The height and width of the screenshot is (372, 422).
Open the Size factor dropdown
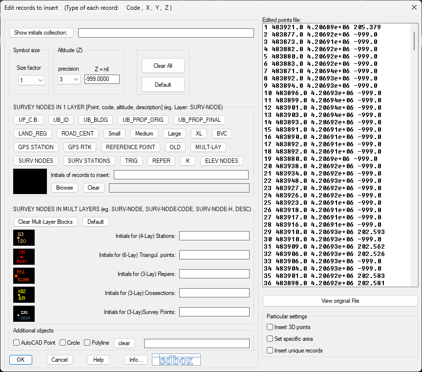pos(31,80)
